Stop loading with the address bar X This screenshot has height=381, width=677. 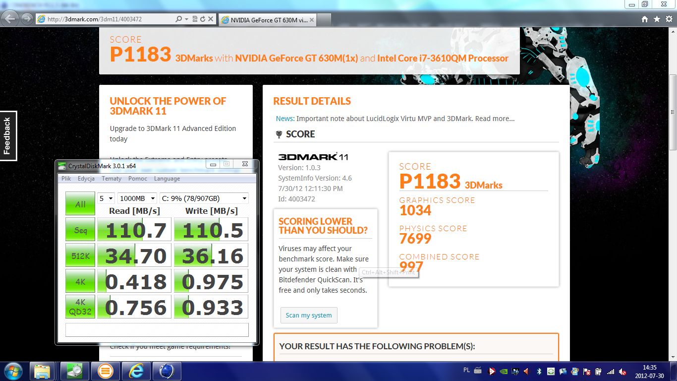(211, 19)
